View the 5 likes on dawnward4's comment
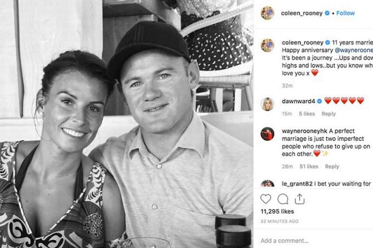The height and width of the screenshot is (248, 373). tap(307, 114)
